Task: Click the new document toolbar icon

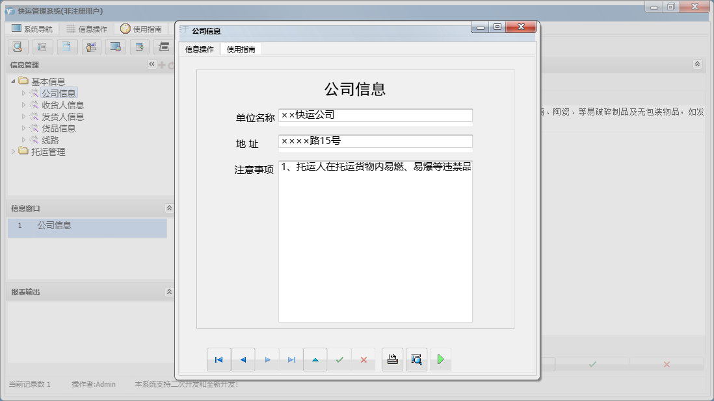Action: point(66,47)
